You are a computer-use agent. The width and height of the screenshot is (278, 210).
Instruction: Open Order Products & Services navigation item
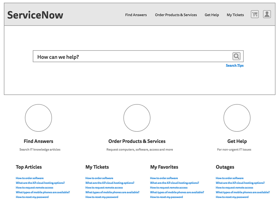tap(176, 15)
